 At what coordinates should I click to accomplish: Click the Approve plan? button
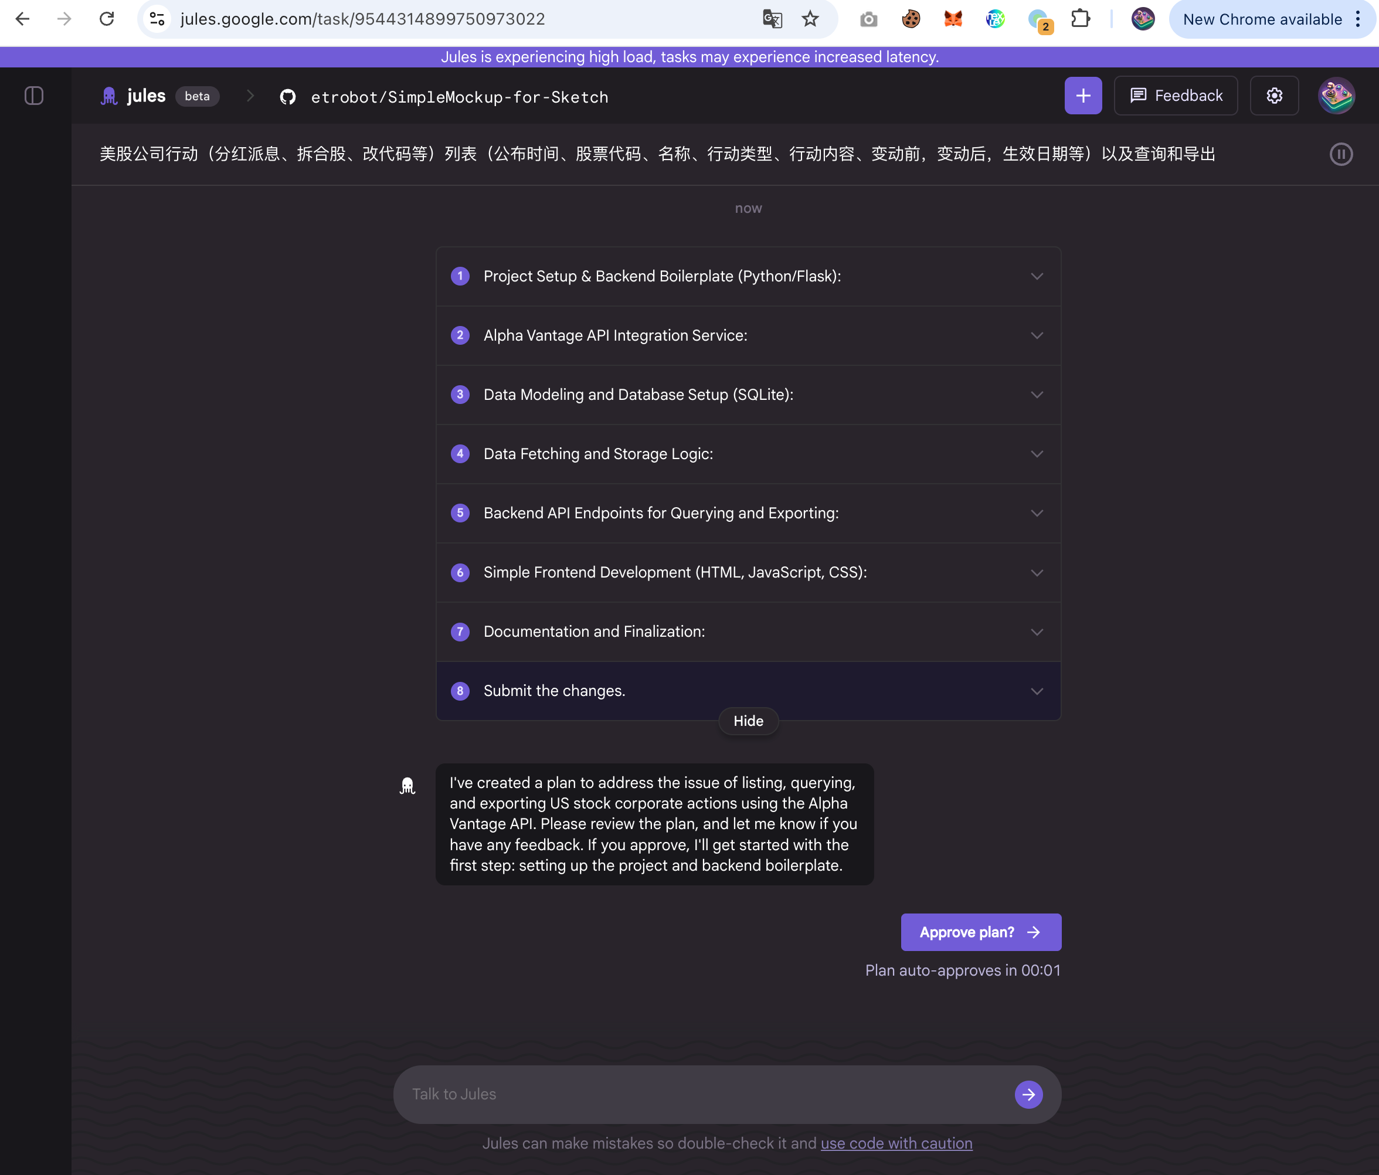[980, 932]
